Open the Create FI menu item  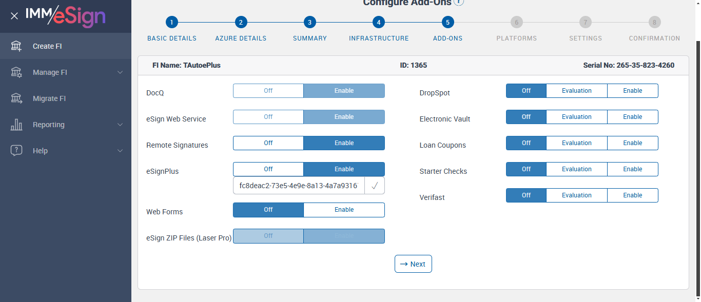(x=66, y=46)
